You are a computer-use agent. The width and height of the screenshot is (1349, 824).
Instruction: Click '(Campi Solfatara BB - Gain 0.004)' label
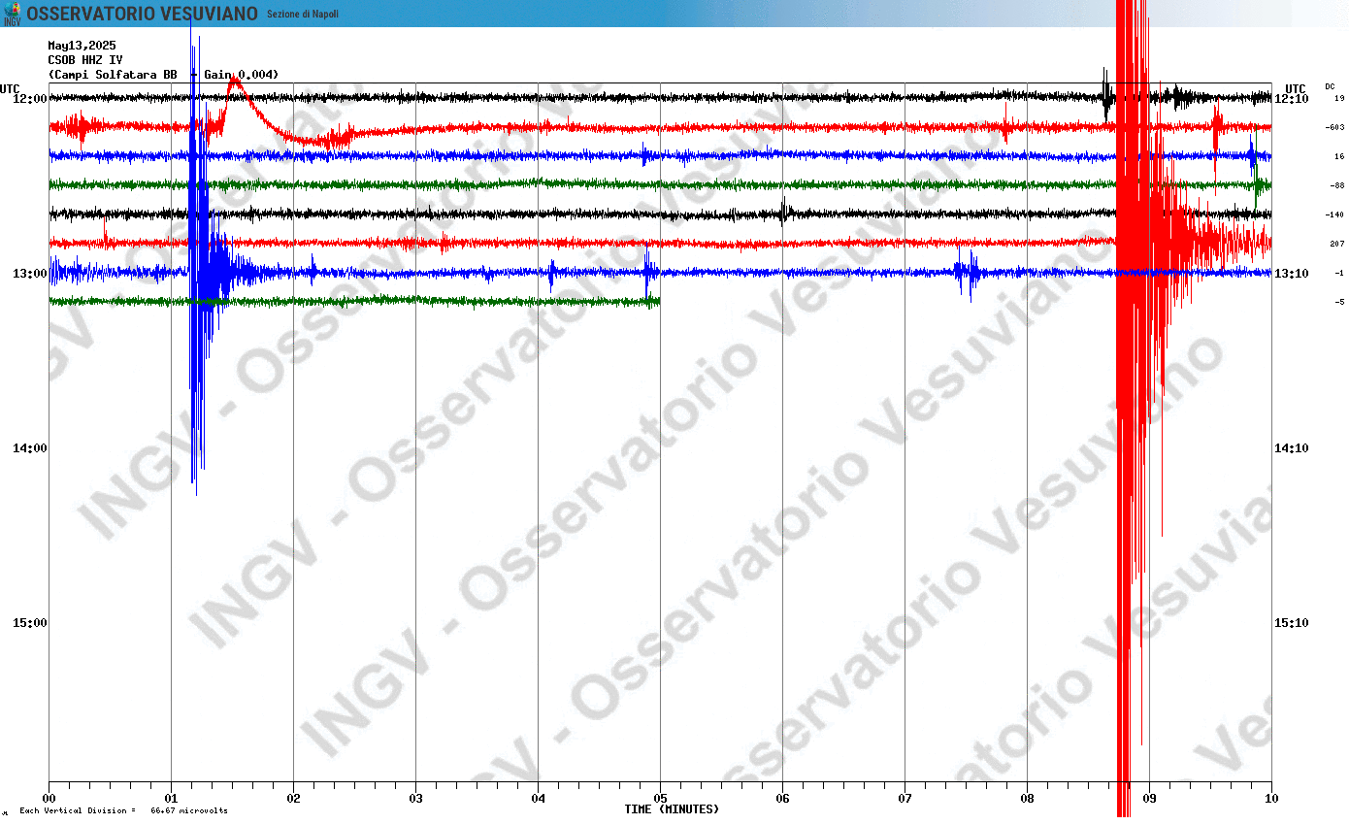coord(164,75)
